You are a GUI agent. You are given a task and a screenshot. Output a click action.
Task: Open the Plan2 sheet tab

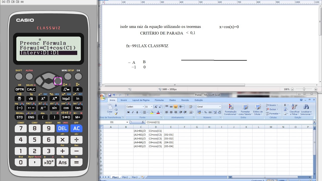click(x=125, y=177)
